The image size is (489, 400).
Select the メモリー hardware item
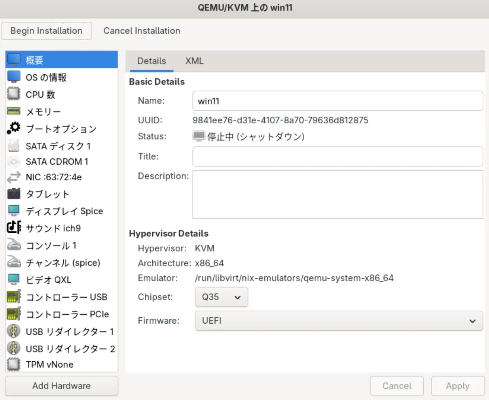[44, 111]
